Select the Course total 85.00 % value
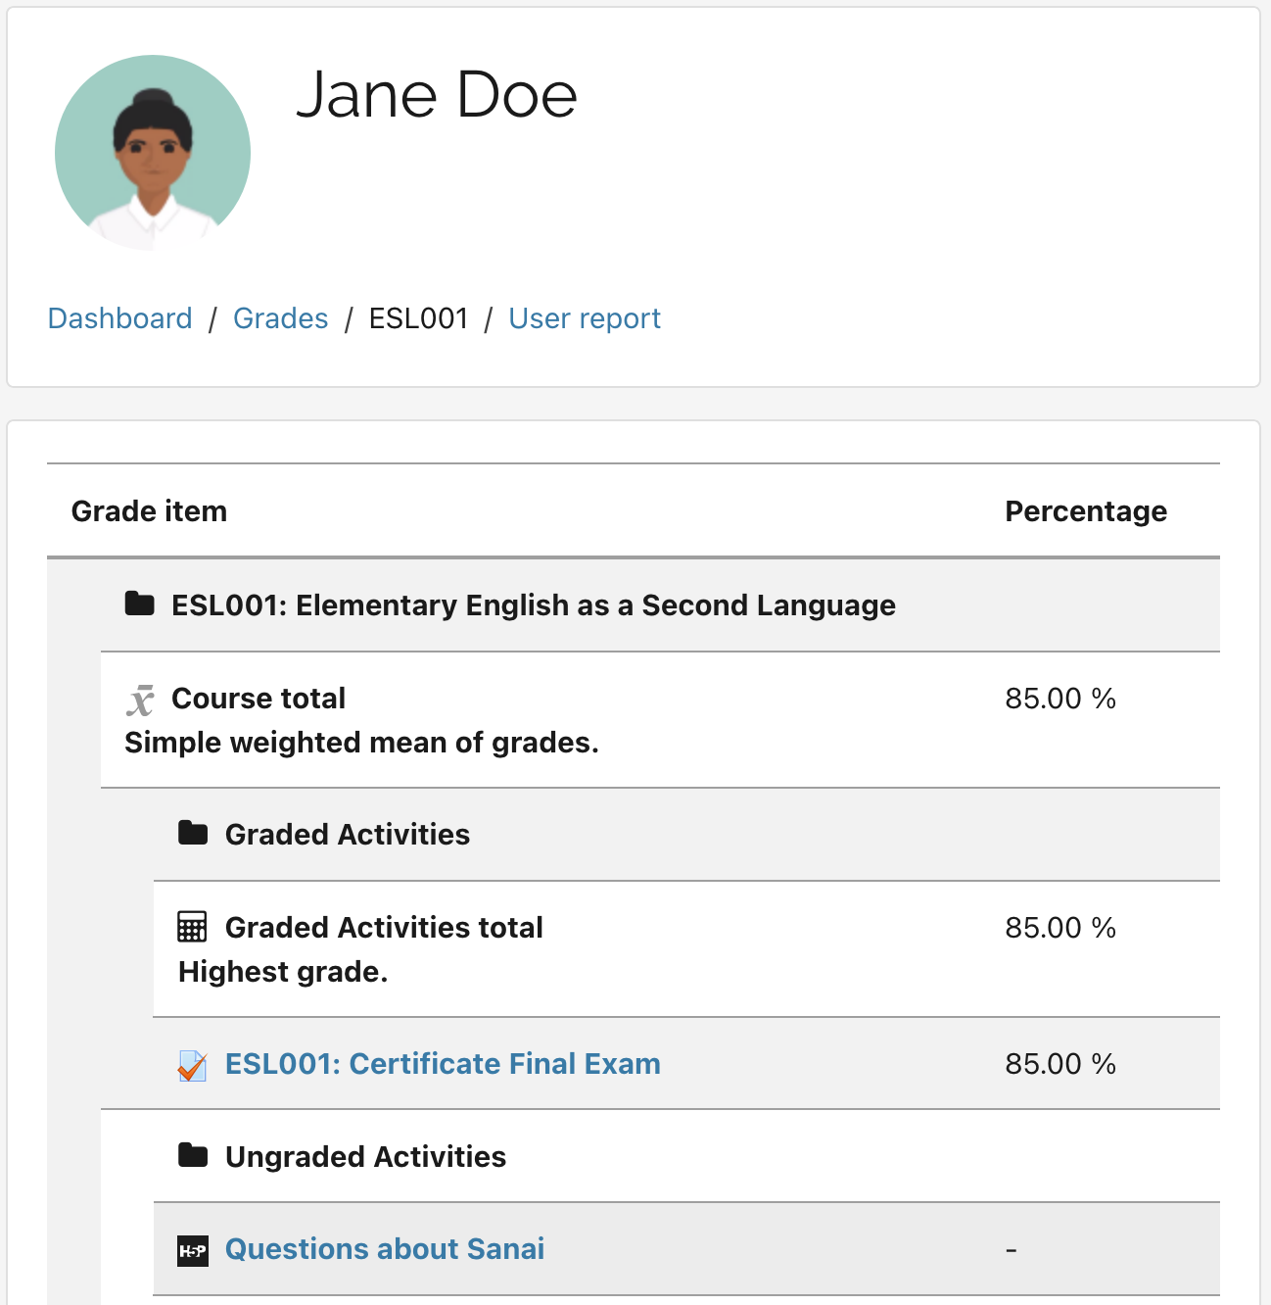 1060,699
